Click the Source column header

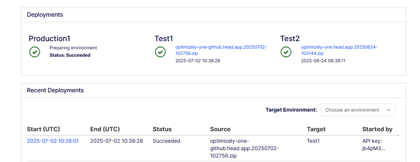tap(220, 129)
